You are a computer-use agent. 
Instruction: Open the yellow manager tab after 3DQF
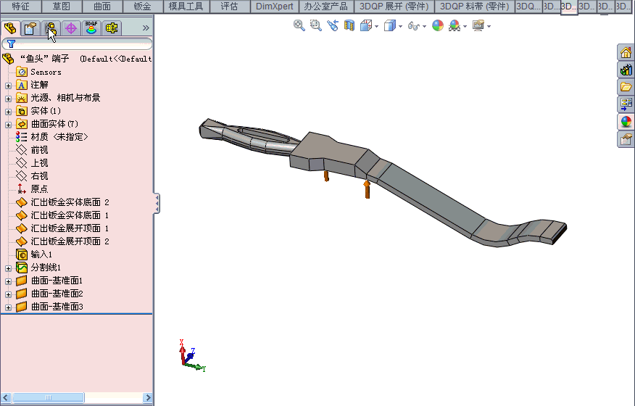point(112,28)
